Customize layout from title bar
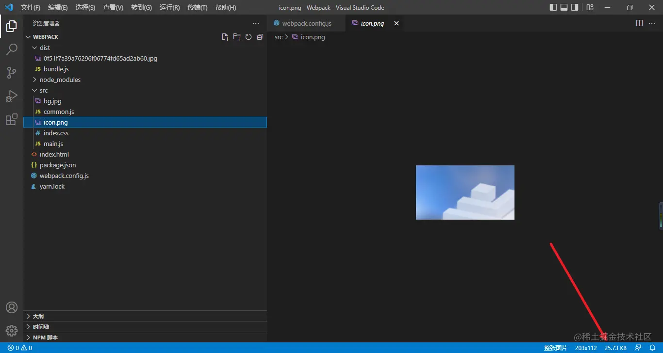The image size is (663, 353). pyautogui.click(x=590, y=7)
